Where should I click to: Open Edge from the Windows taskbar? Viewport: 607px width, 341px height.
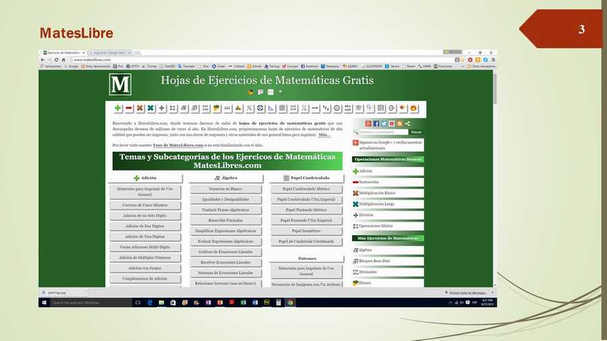150,303
